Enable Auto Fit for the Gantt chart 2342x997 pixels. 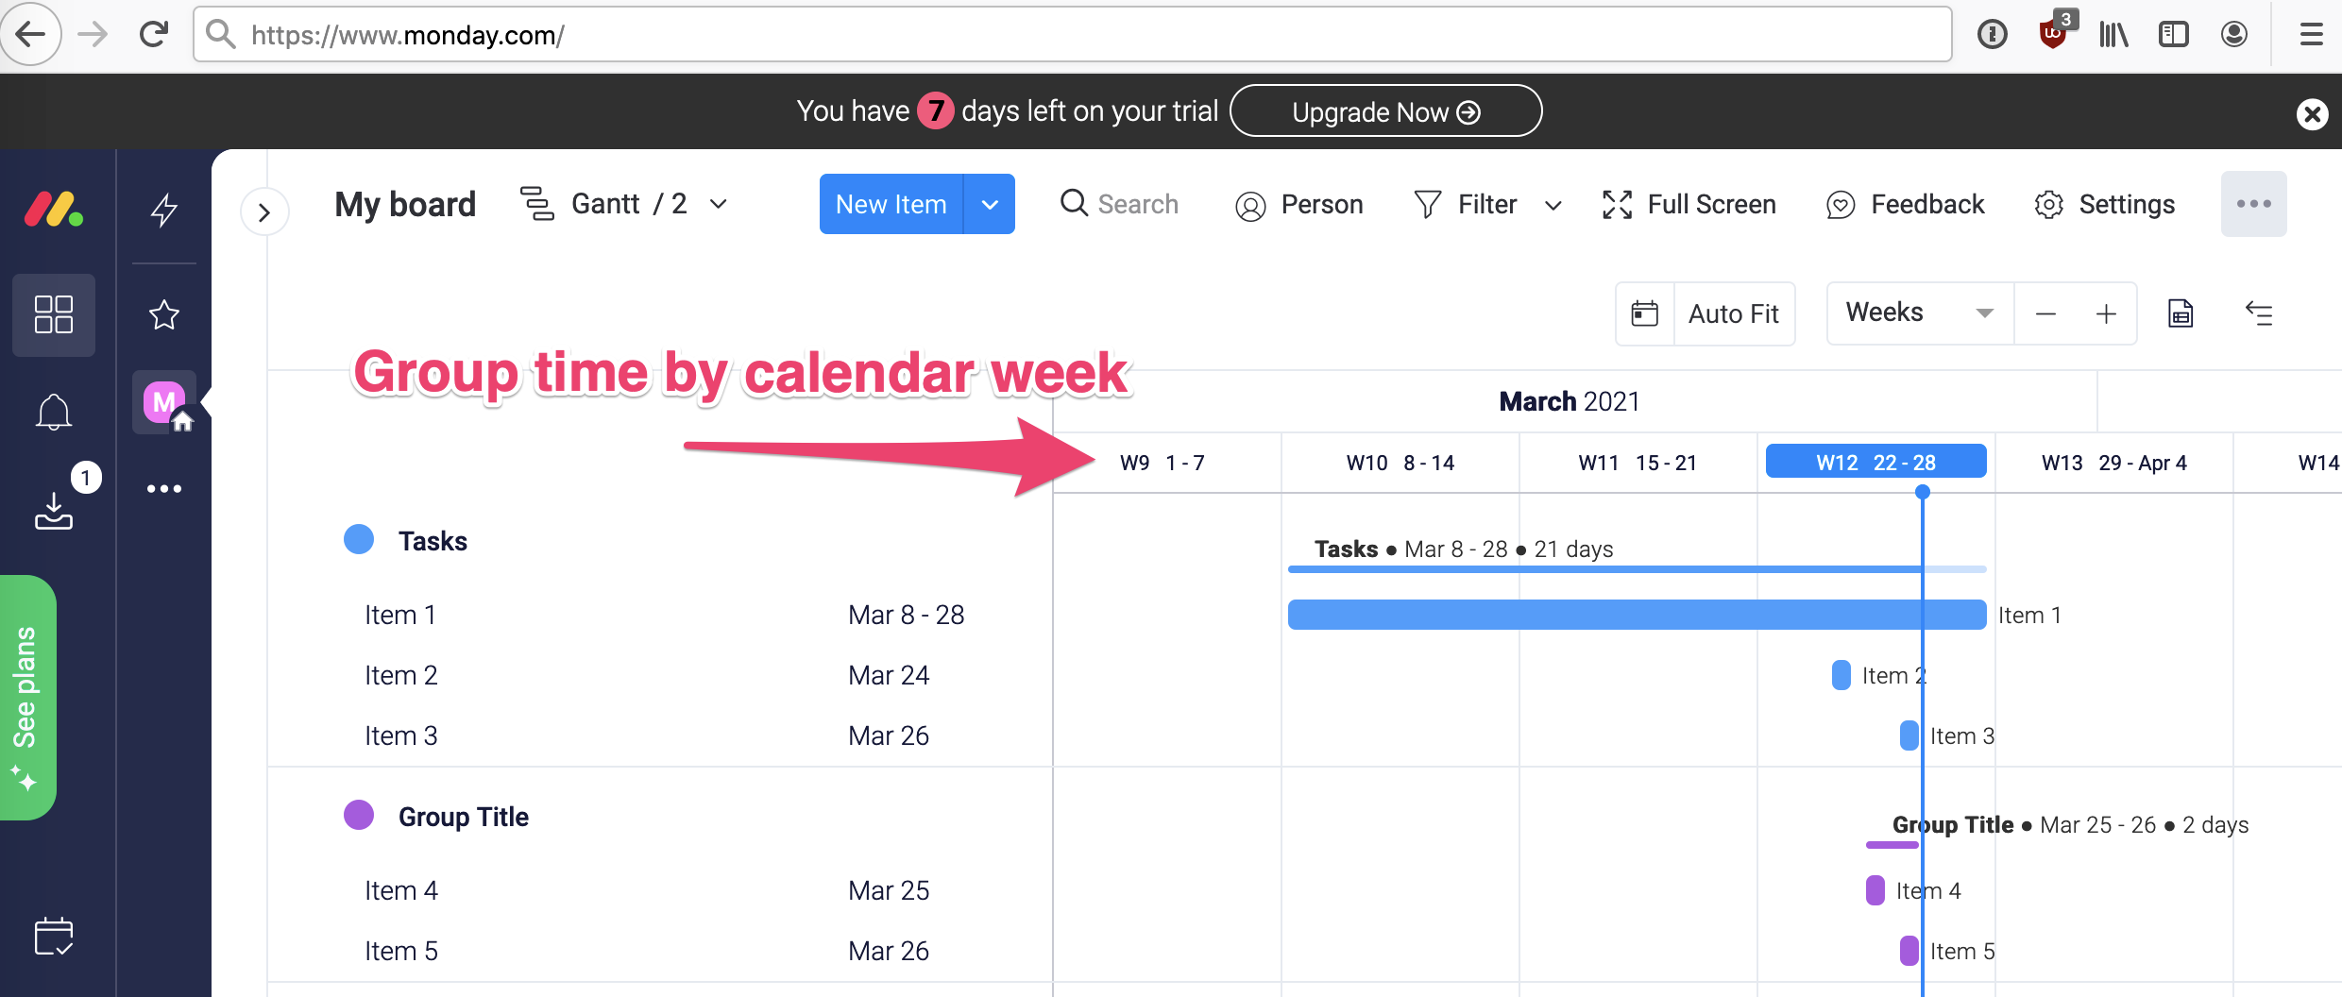tap(1734, 313)
